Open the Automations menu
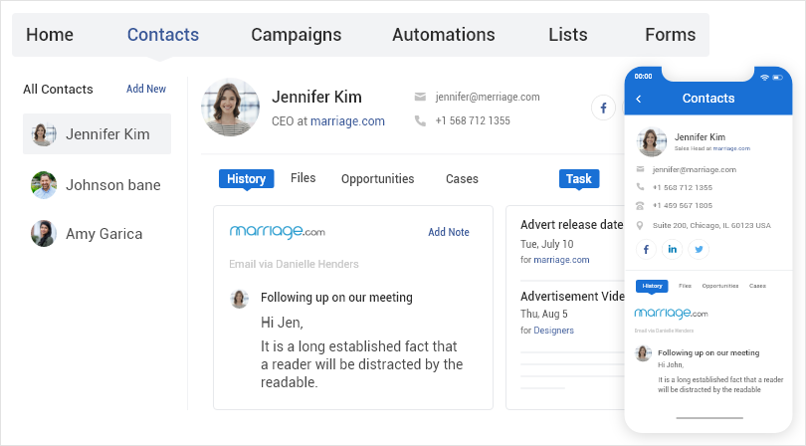Viewport: 806px width, 446px height. click(x=444, y=35)
